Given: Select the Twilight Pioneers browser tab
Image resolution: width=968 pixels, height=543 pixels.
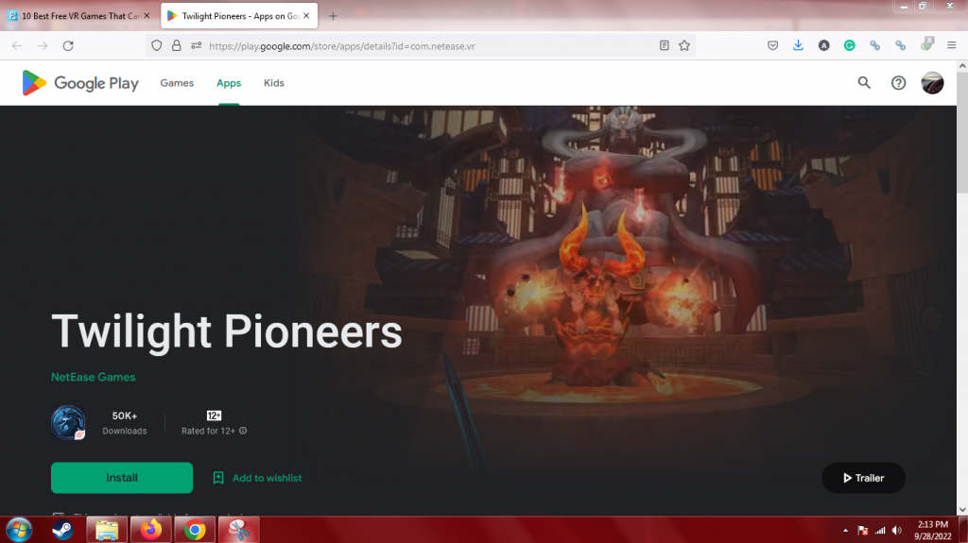Looking at the screenshot, I should tap(239, 16).
